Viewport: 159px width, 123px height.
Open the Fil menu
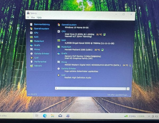[x=28, y=17]
